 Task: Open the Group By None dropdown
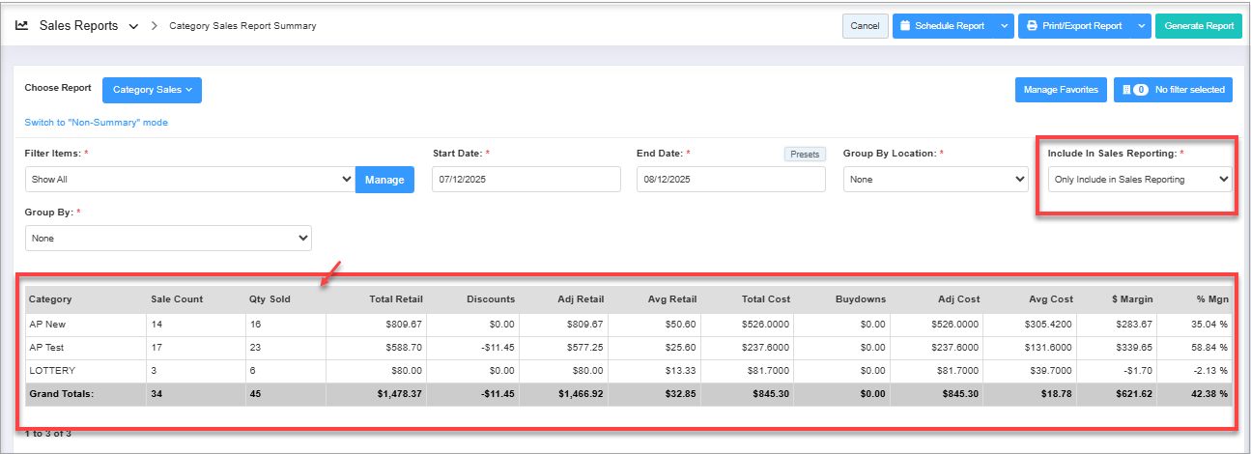click(168, 238)
